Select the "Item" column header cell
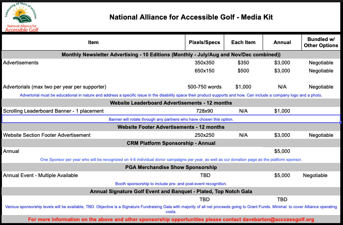 pos(93,42)
